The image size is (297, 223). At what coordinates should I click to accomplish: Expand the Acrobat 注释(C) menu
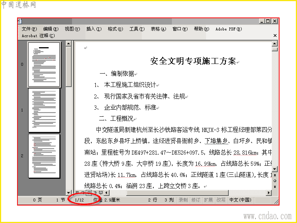38,36
